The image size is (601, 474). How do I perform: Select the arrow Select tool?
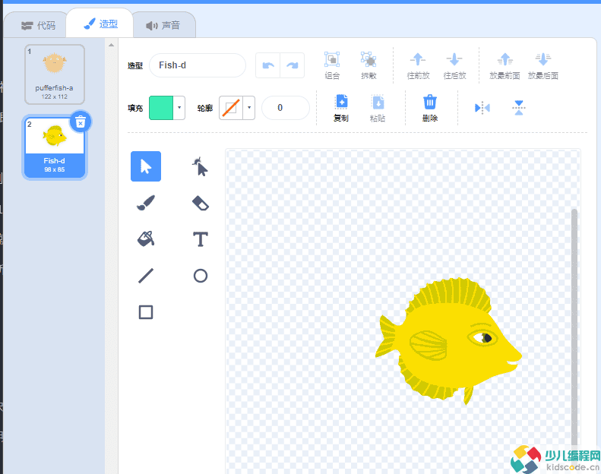(146, 166)
